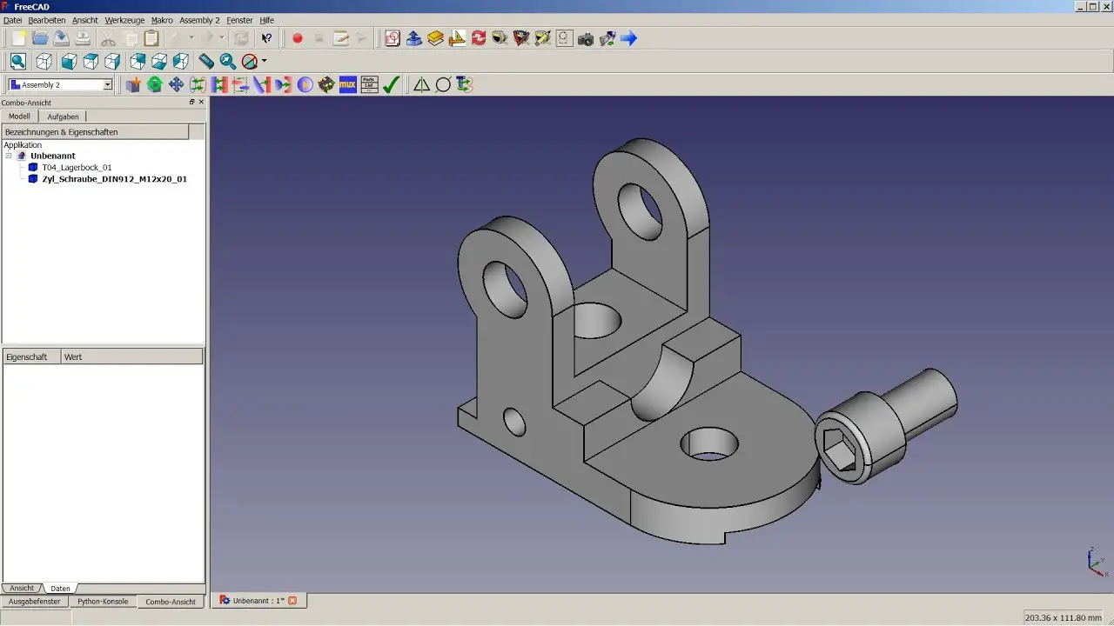Viewport: 1114px width, 626px height.
Task: Undock the Combo-Ansicht panel float button
Action: pyautogui.click(x=192, y=102)
